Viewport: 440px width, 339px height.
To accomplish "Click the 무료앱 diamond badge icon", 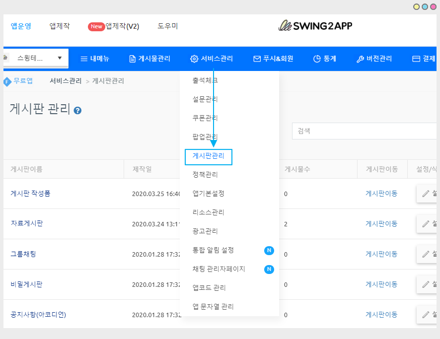I will 7,81.
